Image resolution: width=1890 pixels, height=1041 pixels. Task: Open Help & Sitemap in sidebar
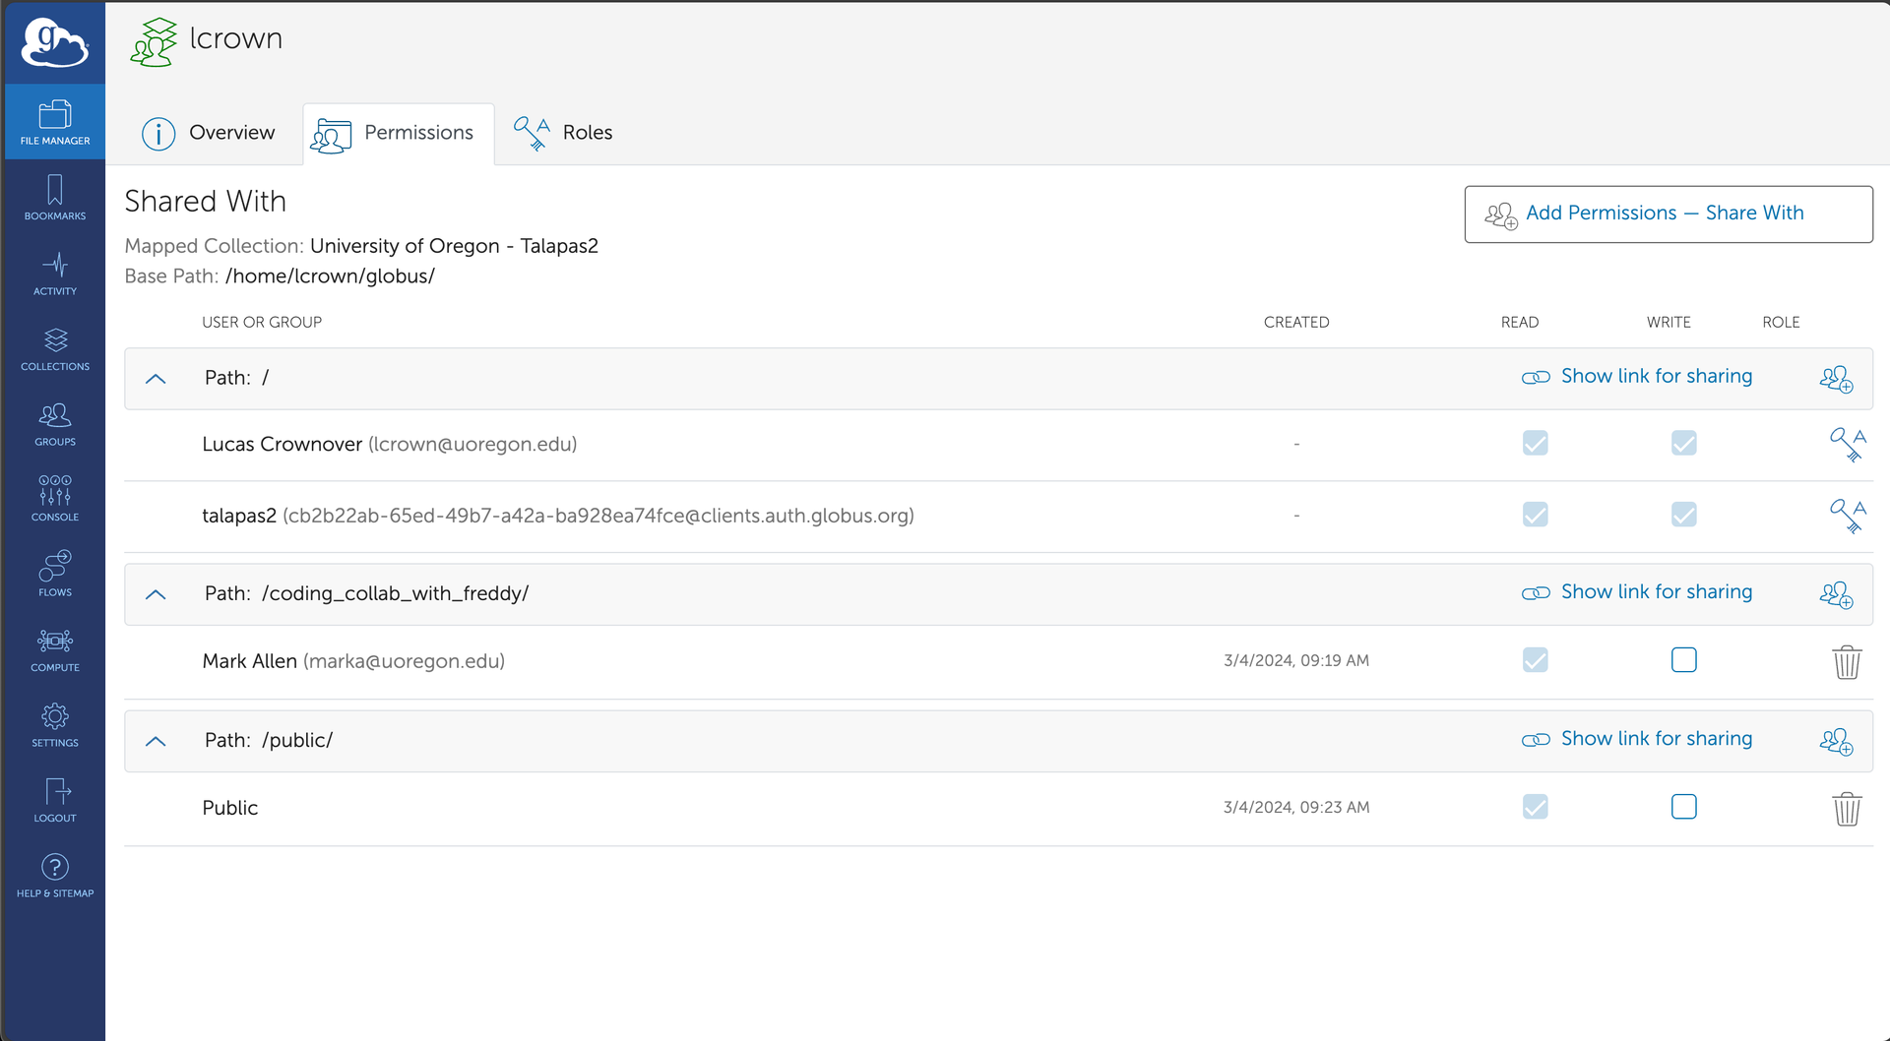click(55, 876)
